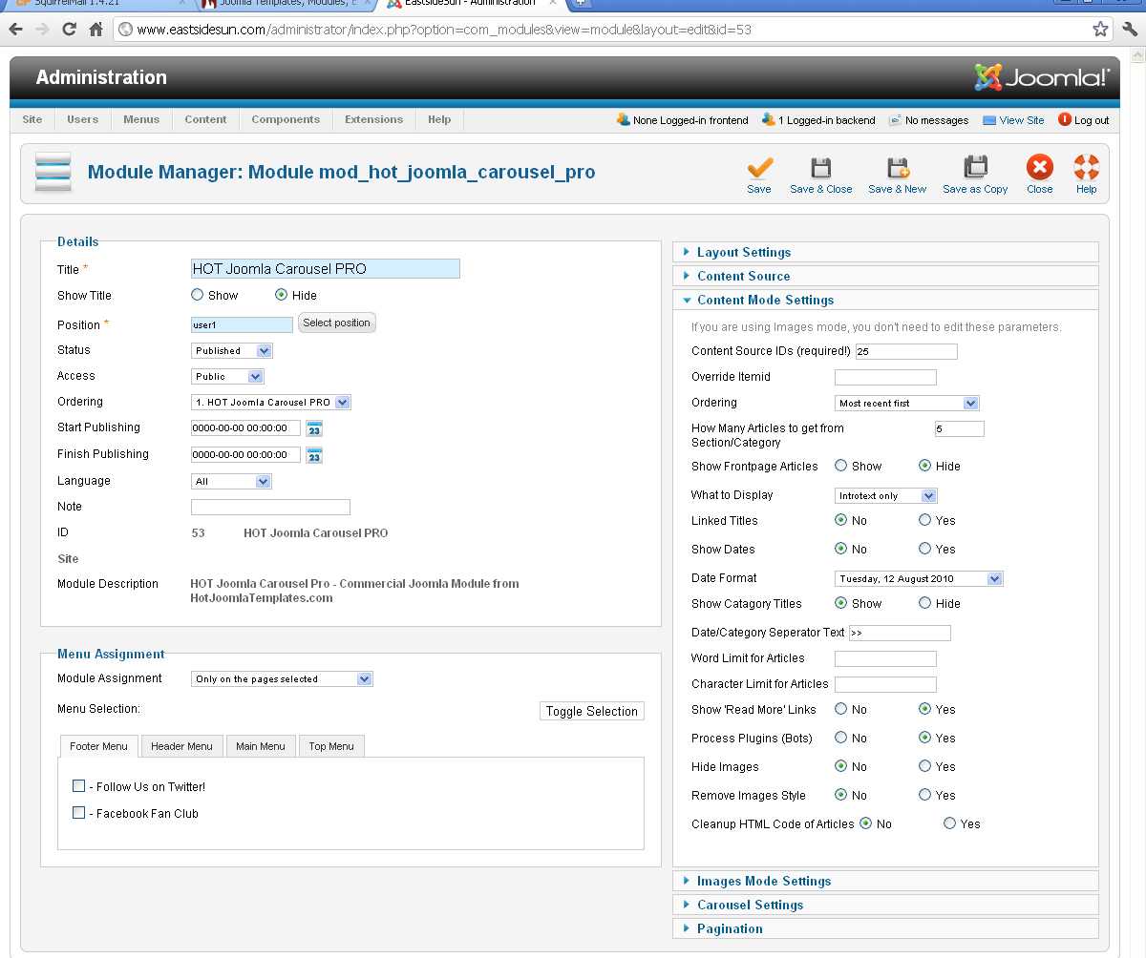Go to the browser home page

pyautogui.click(x=95, y=30)
